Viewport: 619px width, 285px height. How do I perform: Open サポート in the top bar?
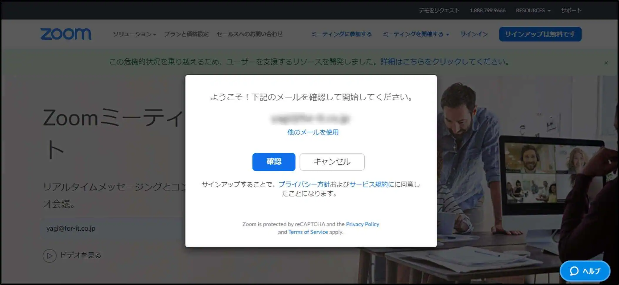pyautogui.click(x=571, y=10)
